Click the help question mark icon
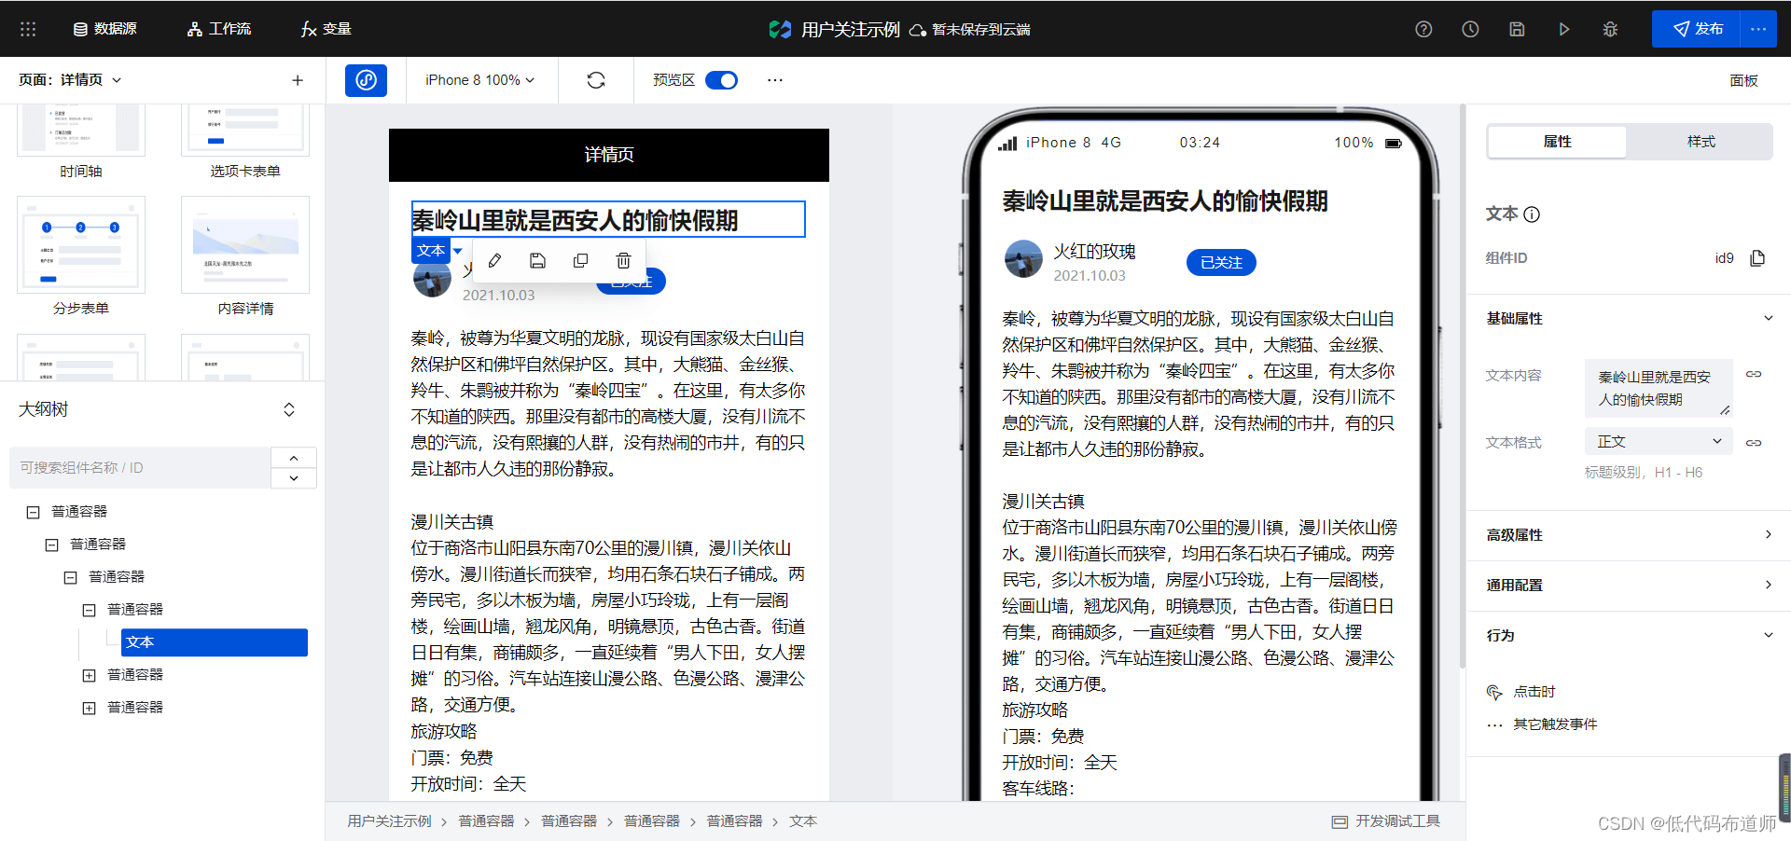 [x=1423, y=29]
